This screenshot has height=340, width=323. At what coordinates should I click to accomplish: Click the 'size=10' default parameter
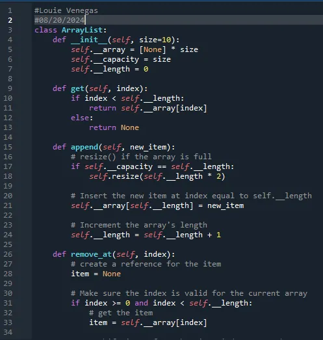point(155,40)
